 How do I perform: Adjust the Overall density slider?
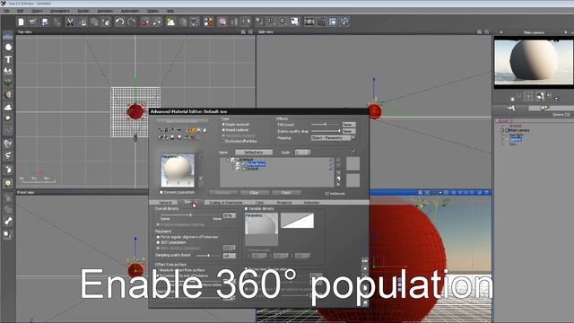point(190,215)
